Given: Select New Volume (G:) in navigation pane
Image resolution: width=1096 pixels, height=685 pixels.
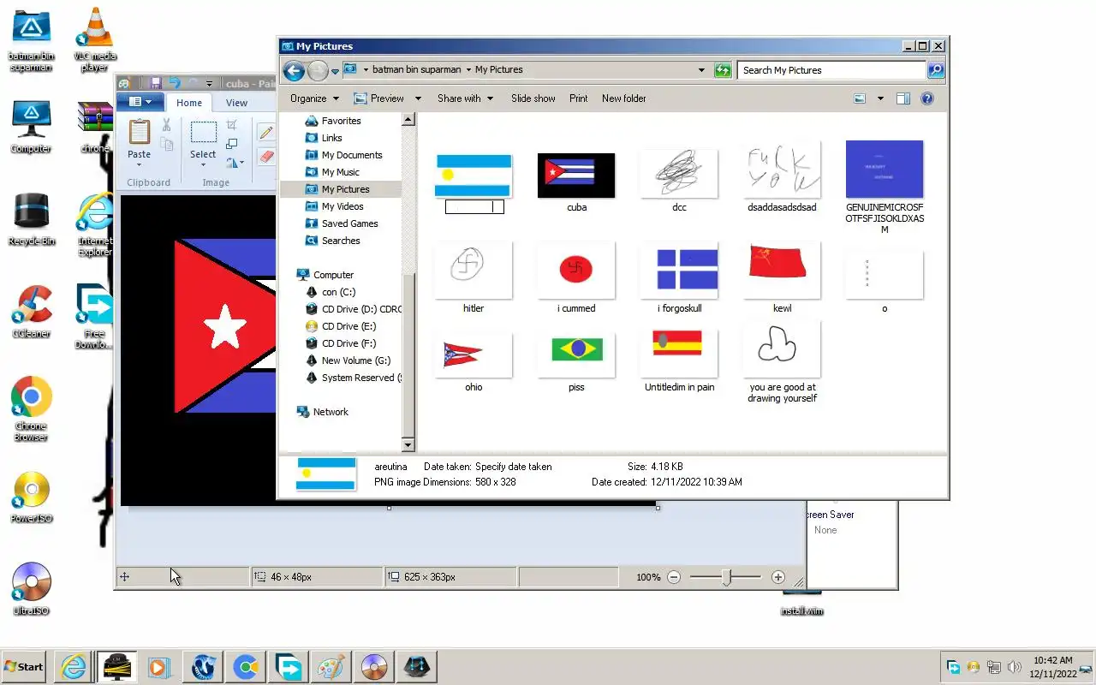Looking at the screenshot, I should (355, 360).
